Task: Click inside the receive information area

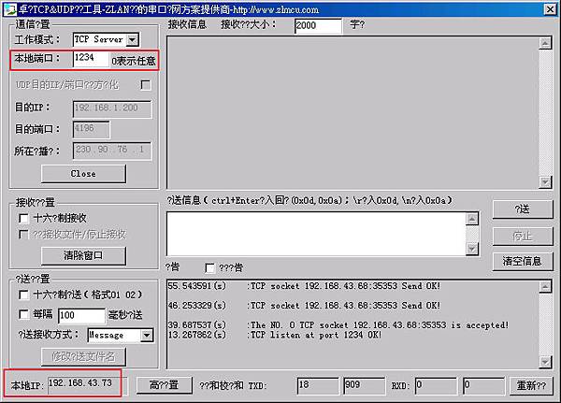Action: point(352,112)
